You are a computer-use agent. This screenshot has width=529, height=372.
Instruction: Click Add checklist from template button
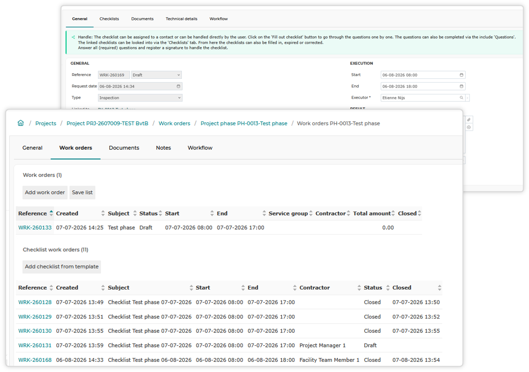pyautogui.click(x=62, y=266)
